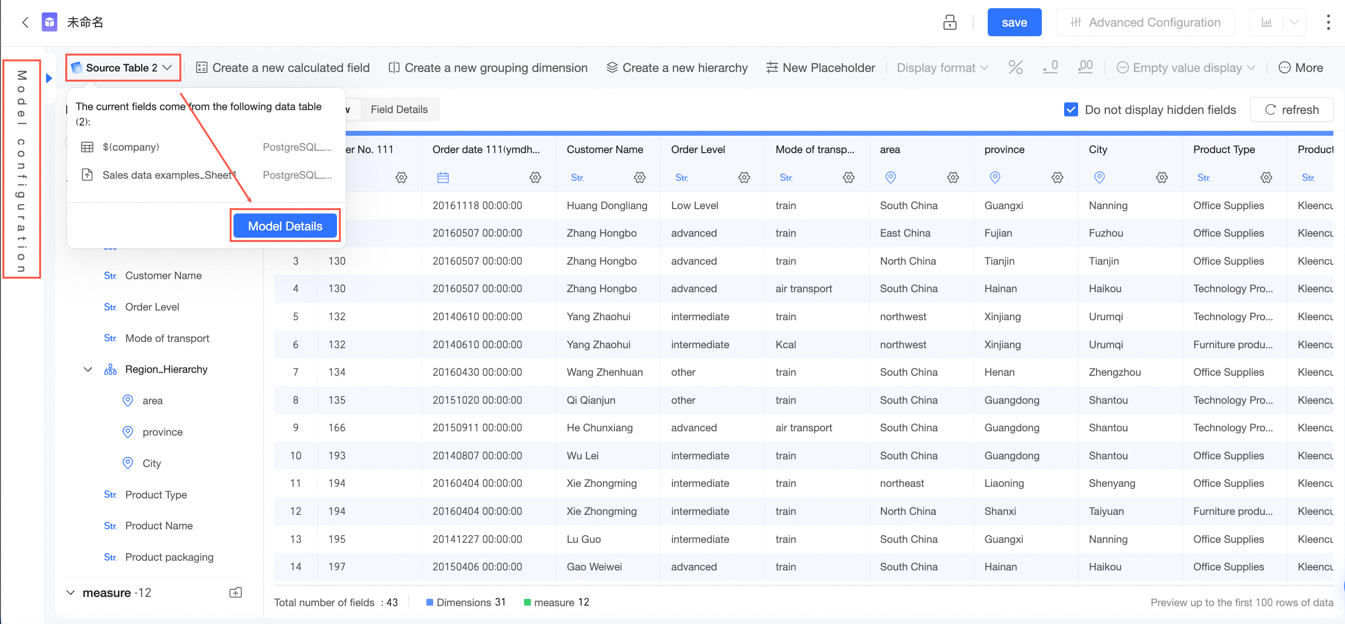Click the lock icon in header
Screen dimensions: 1345x624
[949, 22]
